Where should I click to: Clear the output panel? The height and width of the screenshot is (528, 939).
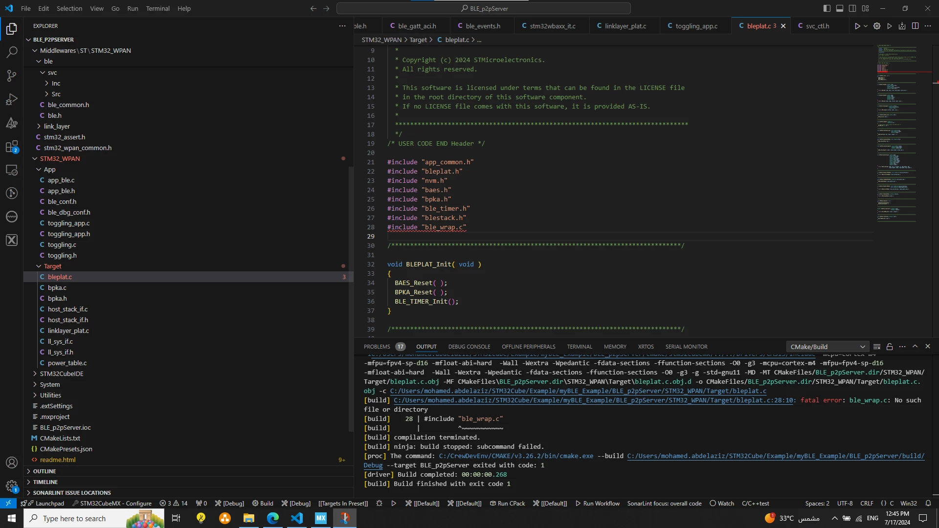[877, 347]
